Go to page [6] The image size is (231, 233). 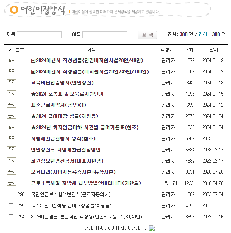click(114, 227)
